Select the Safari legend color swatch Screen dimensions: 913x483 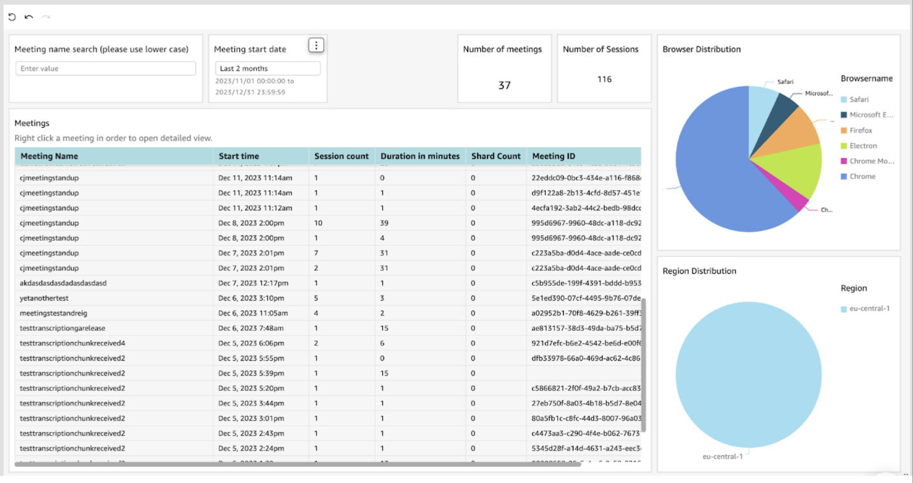844,99
